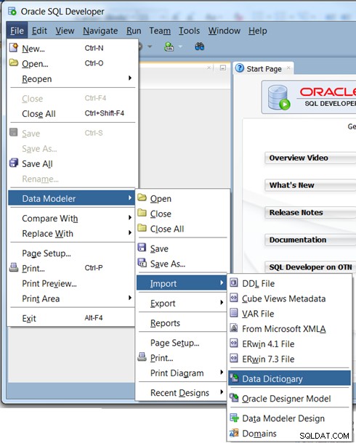Image resolution: width=356 pixels, height=443 pixels.
Task: Expand the Replace With submenu
Action: coord(130,232)
